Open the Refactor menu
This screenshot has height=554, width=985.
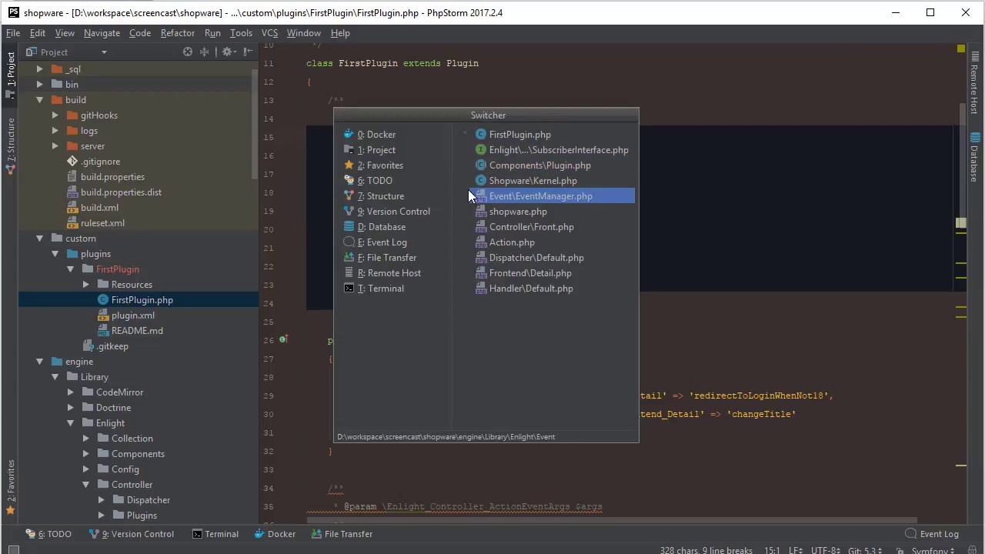(178, 33)
